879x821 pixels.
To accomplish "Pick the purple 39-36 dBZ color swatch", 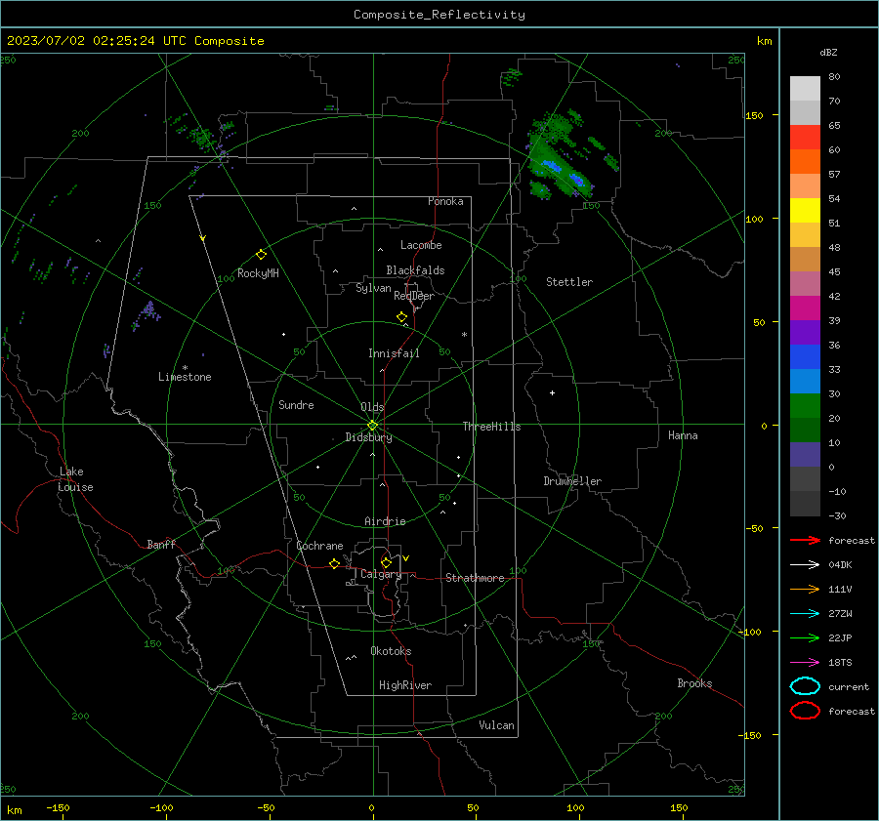I will [x=805, y=332].
